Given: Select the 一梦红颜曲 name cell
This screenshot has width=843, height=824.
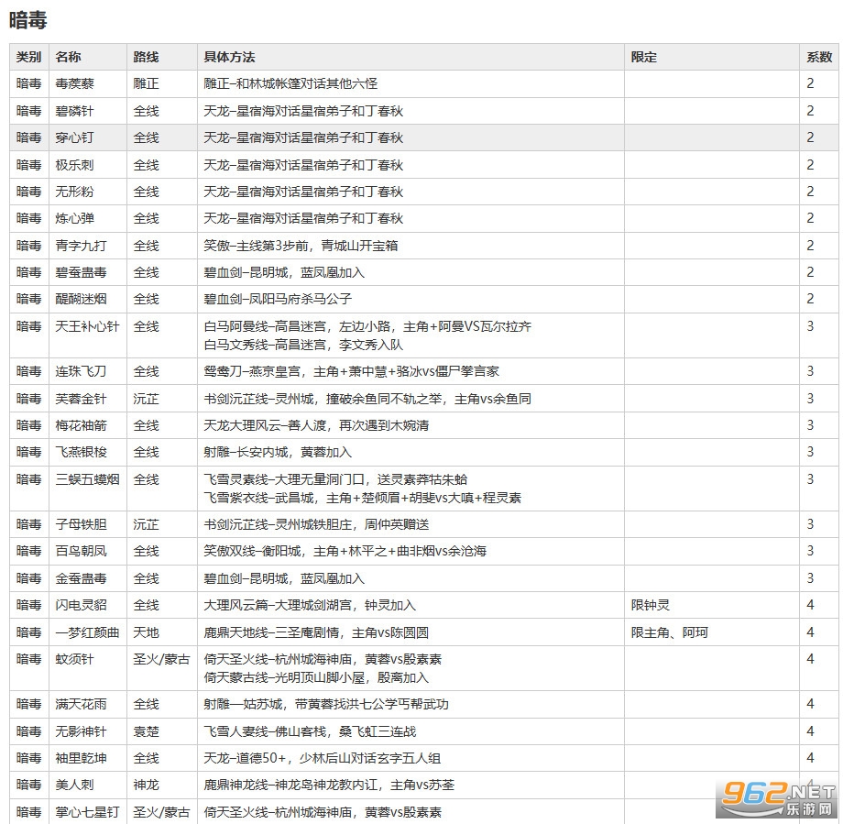Looking at the screenshot, I should click(x=88, y=632).
